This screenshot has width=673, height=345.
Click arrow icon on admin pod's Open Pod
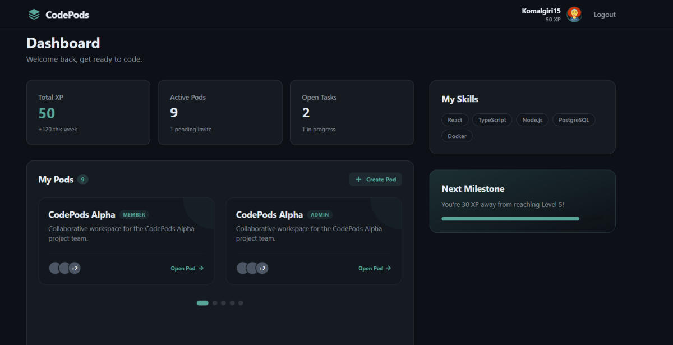(x=389, y=268)
